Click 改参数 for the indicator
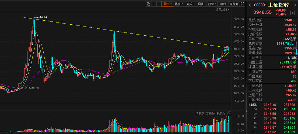The height and width of the screenshot is (134, 298). 200,113
